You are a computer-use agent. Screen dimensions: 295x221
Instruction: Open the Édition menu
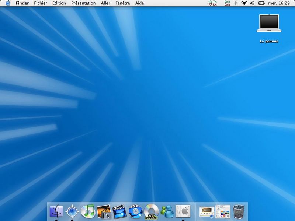[x=59, y=3]
